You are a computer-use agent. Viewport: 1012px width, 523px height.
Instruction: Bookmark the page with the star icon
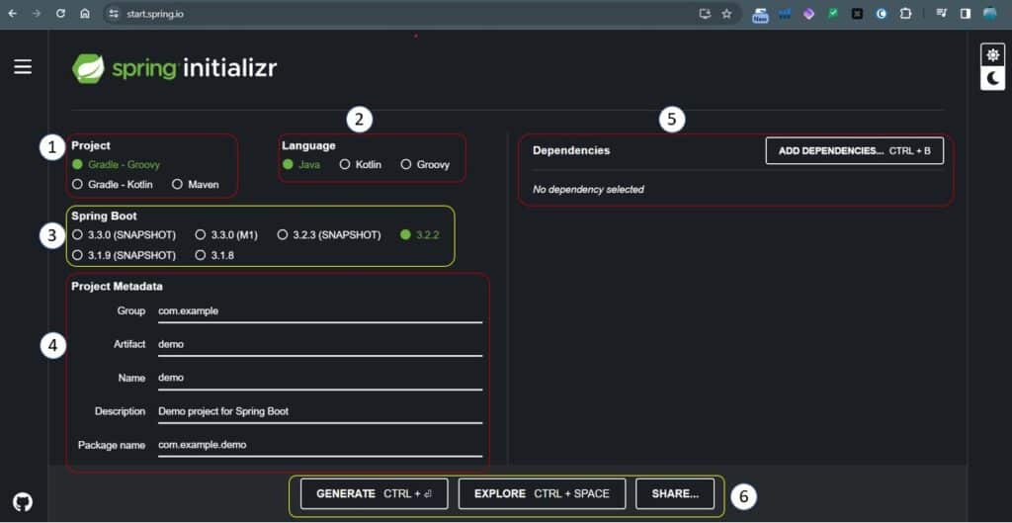[x=726, y=14]
